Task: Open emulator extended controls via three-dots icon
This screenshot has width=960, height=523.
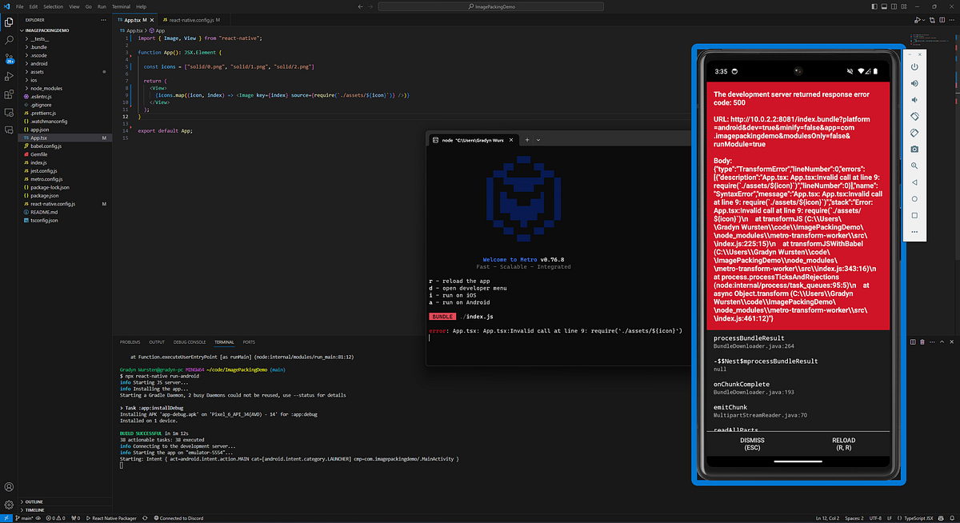Action: click(914, 231)
